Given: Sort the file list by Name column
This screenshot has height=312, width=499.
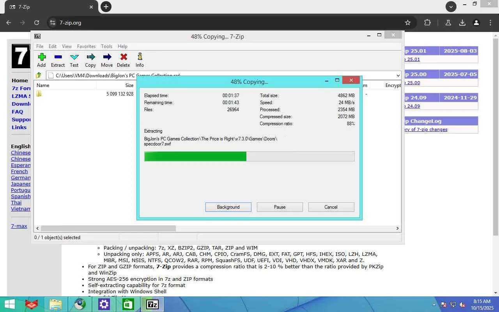Looking at the screenshot, I should 65,85.
